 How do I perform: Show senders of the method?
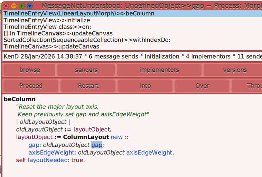tap(86, 70)
